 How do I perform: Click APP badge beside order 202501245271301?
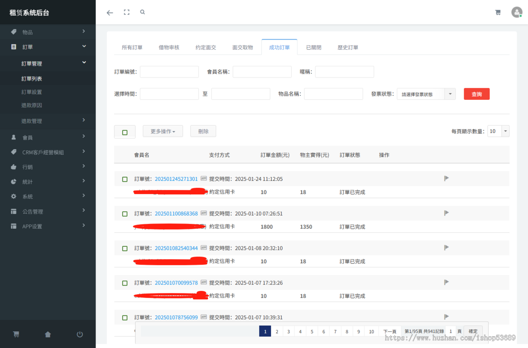pyautogui.click(x=204, y=179)
